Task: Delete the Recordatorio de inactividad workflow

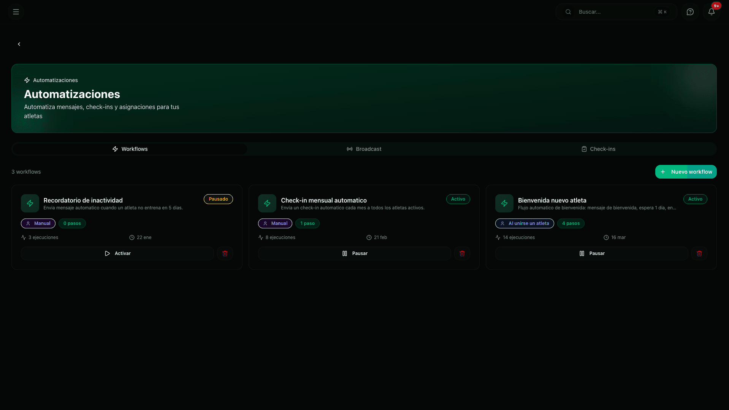Action: tap(225, 253)
